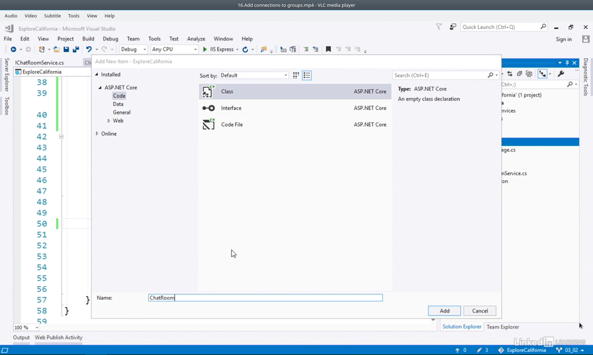Click the Sign in link
Viewport: 593px width, 355px height.
click(x=563, y=39)
